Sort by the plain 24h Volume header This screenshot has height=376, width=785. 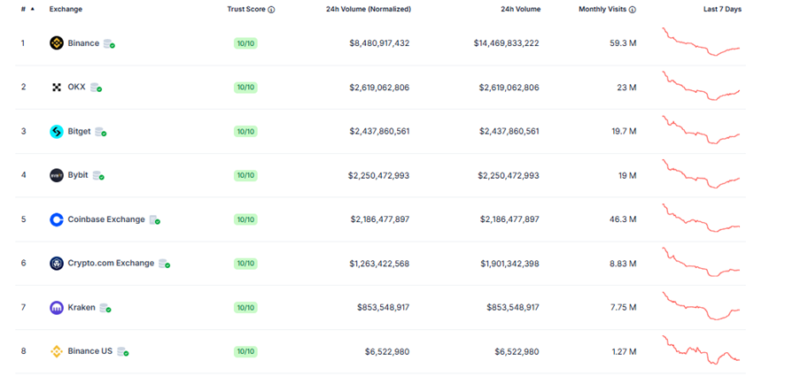[x=521, y=9]
